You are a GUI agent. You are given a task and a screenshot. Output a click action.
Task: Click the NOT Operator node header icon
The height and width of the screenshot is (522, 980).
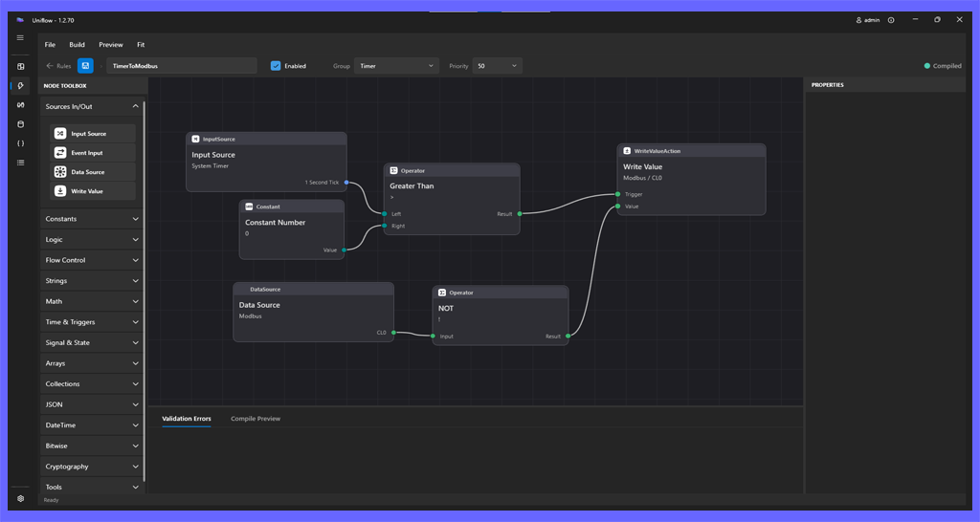pos(442,293)
